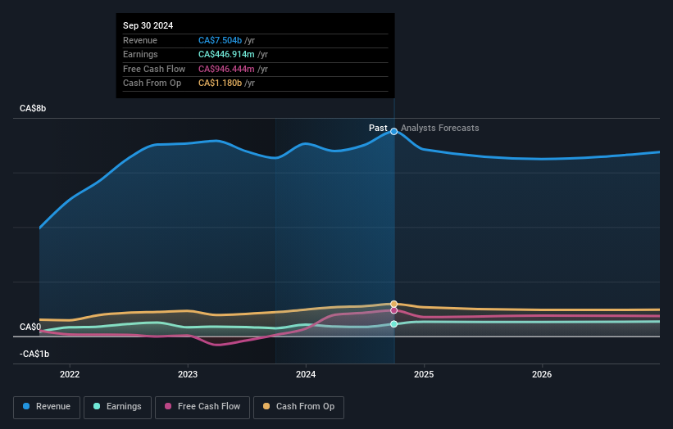The height and width of the screenshot is (429, 673).
Task: Toggle the Free Cash Flow legend series
Action: click(x=202, y=407)
